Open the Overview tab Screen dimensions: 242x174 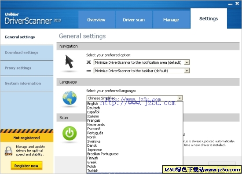96,20
